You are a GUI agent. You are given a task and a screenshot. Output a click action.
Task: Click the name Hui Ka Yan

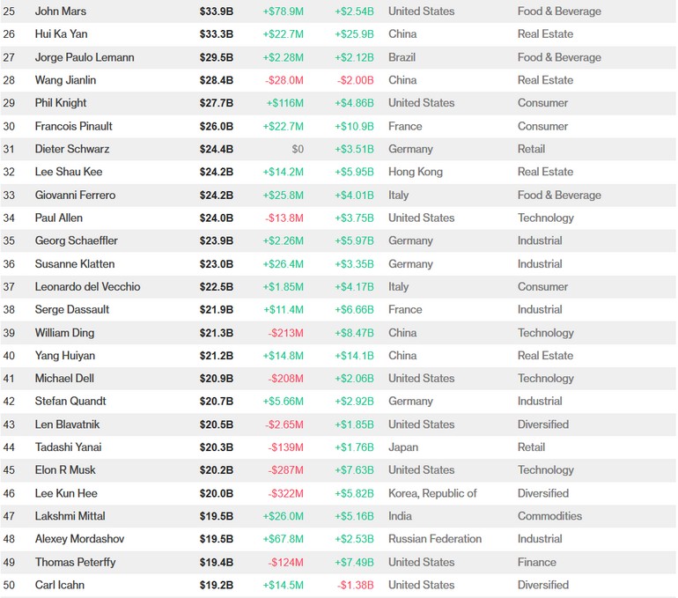click(x=61, y=34)
